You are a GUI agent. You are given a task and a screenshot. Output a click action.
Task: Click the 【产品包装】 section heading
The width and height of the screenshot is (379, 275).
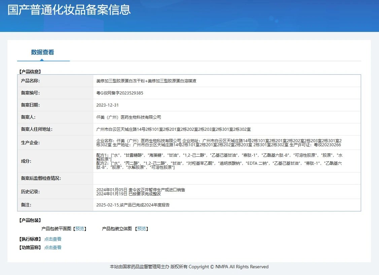tap(30, 220)
